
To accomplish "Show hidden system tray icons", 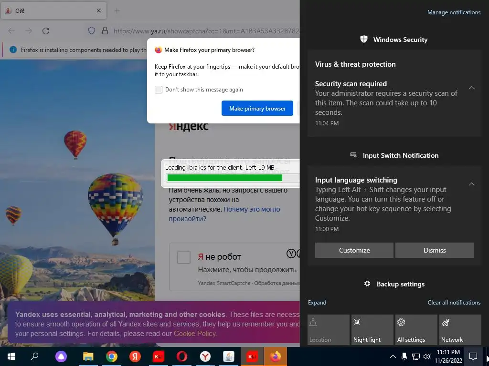I will (393, 356).
